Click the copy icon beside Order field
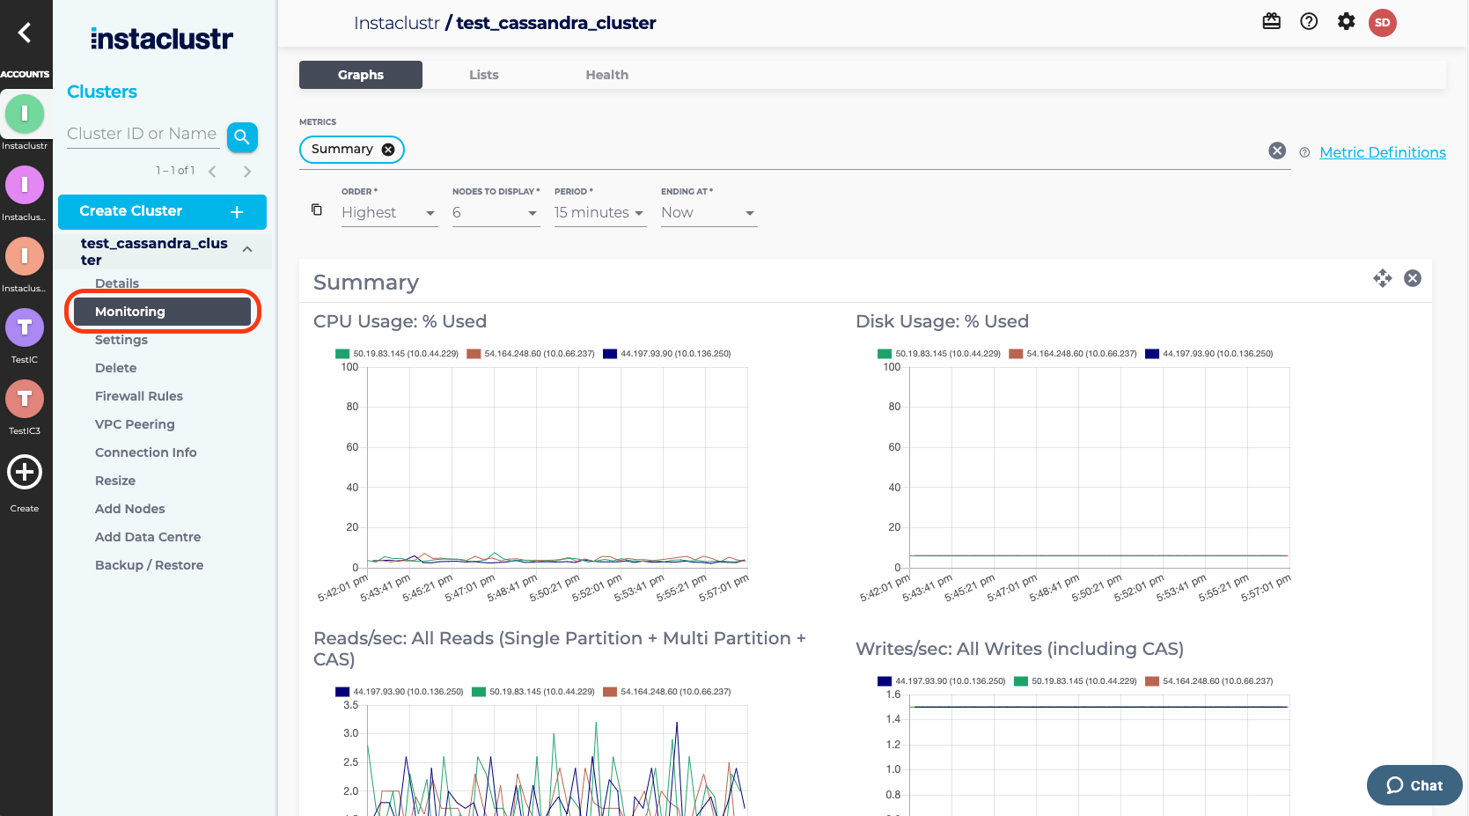The width and height of the screenshot is (1469, 816). [x=317, y=210]
